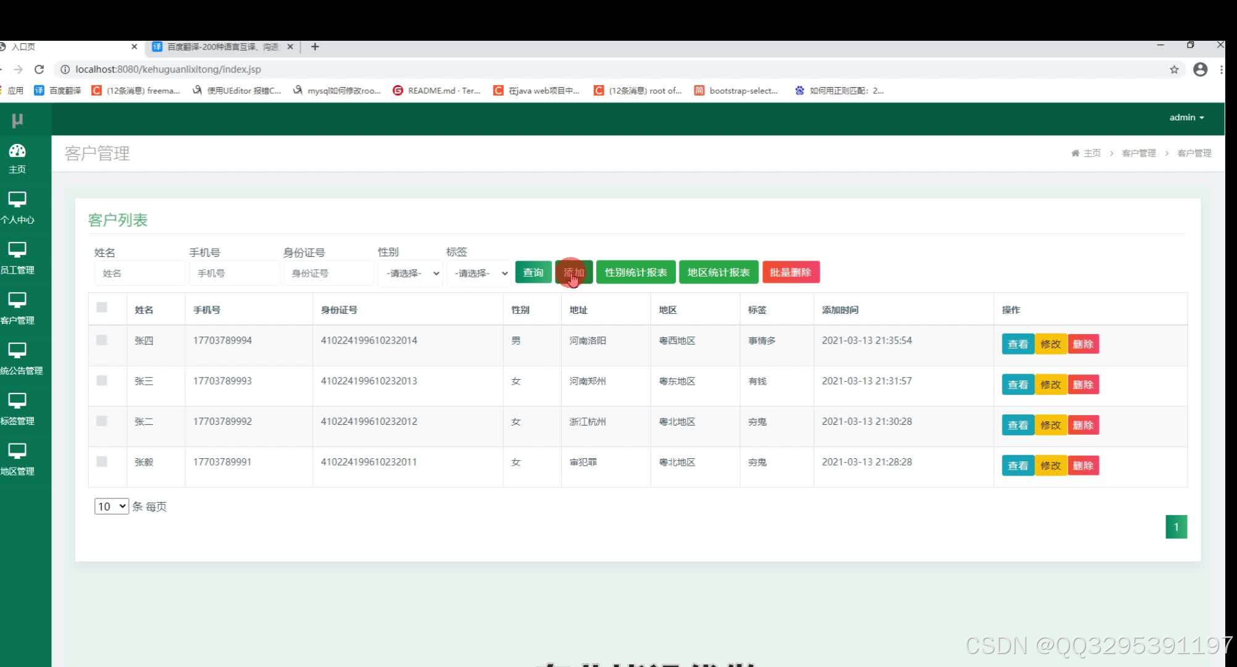Image resolution: width=1237 pixels, height=667 pixels.
Task: Click 修改 for customer 张四
Action: click(x=1051, y=344)
